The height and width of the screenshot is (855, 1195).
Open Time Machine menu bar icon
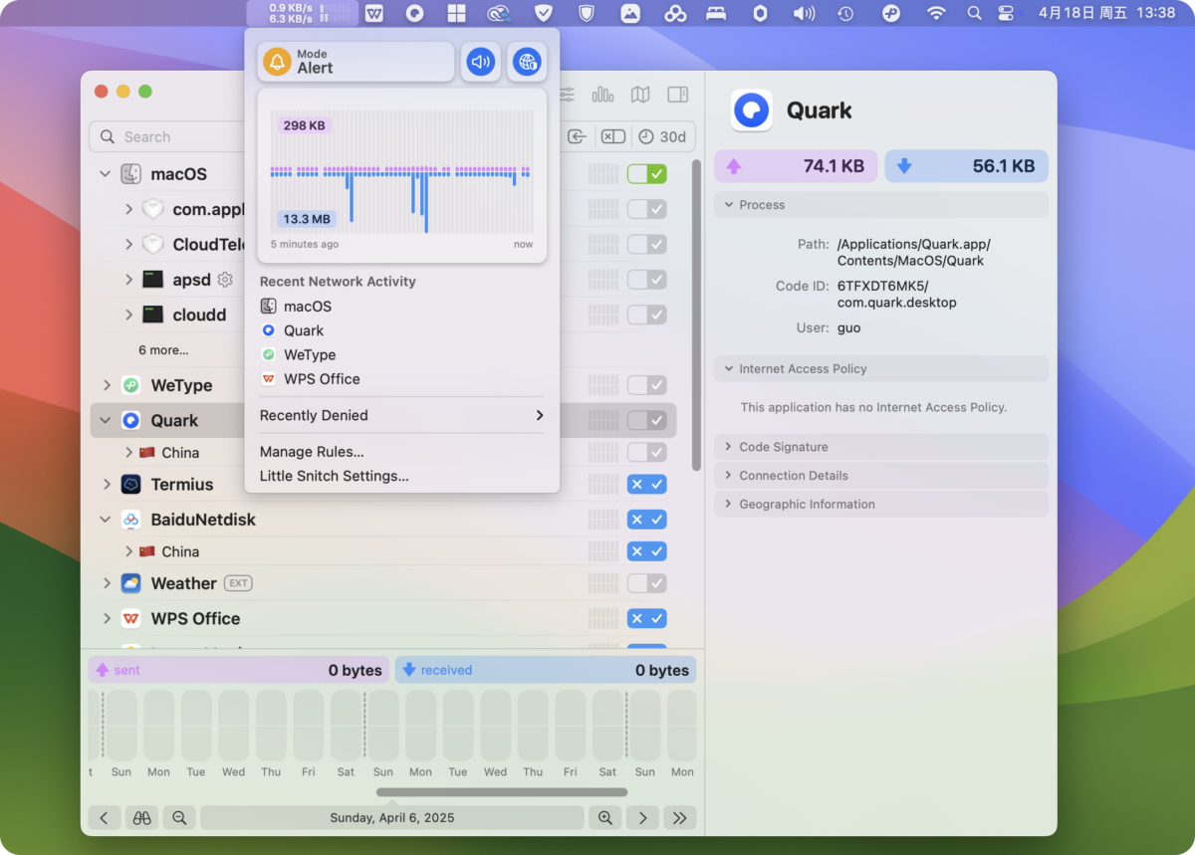point(845,13)
